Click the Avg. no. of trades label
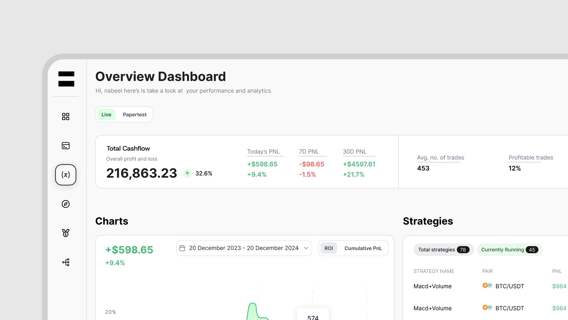 (440, 158)
